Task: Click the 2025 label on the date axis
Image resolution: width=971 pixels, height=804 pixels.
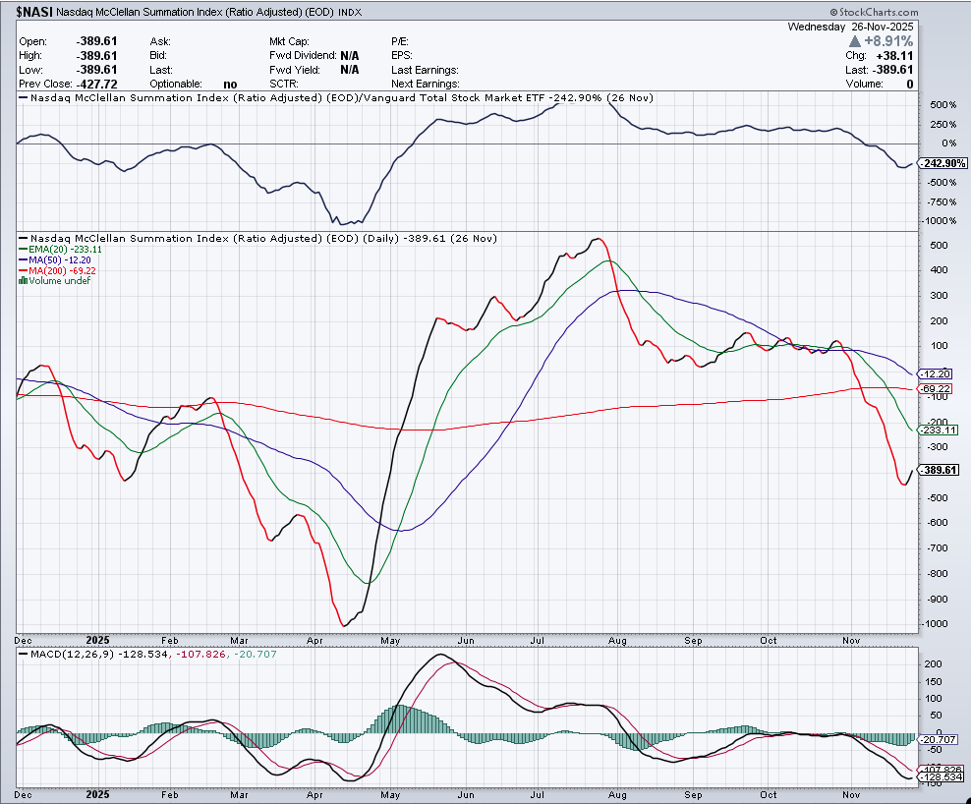Action: [96, 640]
